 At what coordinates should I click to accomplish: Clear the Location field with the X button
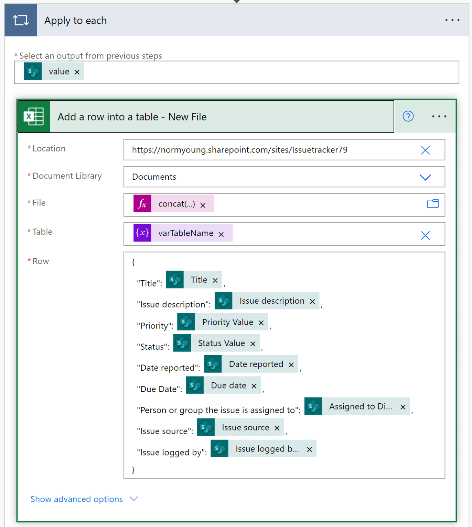click(x=425, y=150)
